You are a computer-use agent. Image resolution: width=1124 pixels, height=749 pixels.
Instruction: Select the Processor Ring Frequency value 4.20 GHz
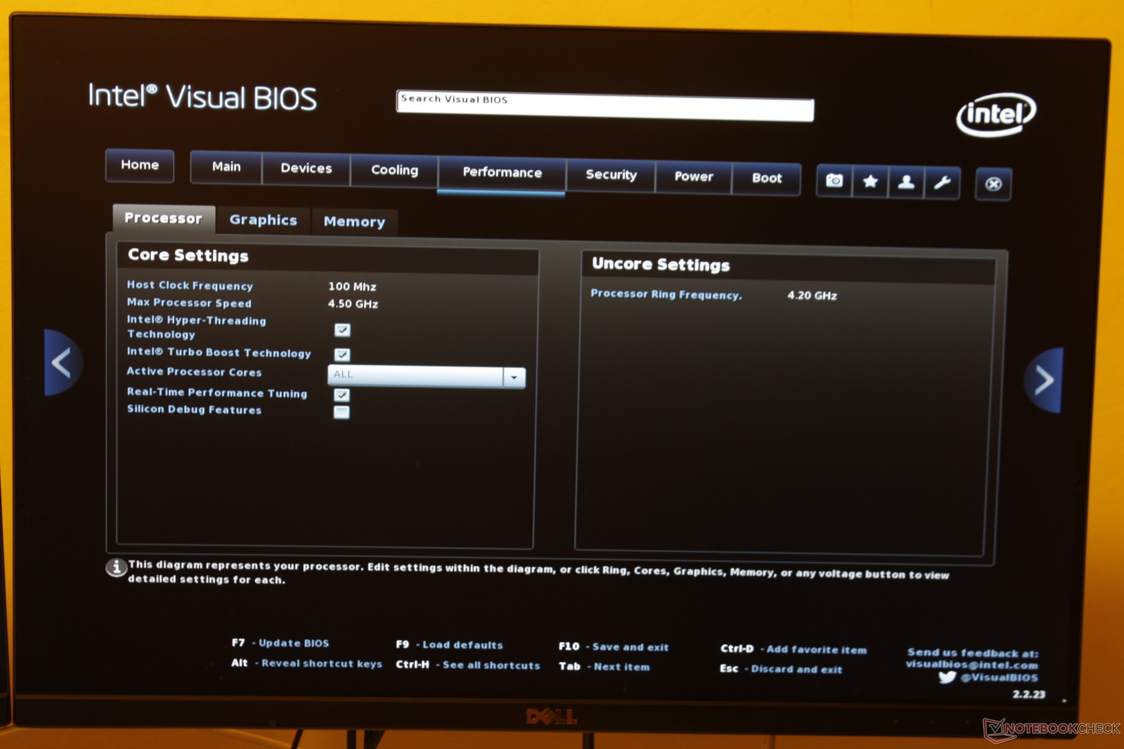pyautogui.click(x=812, y=295)
